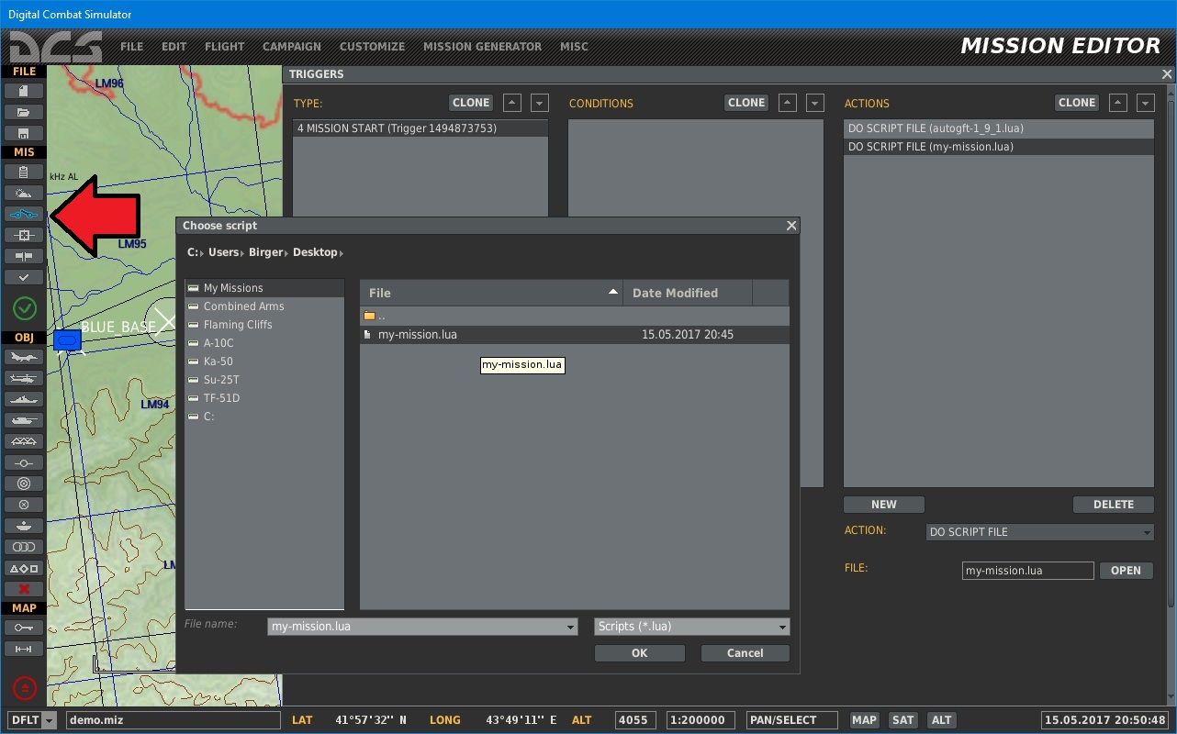The width and height of the screenshot is (1177, 734).
Task: Select the bridge static object tool
Action: (24, 441)
